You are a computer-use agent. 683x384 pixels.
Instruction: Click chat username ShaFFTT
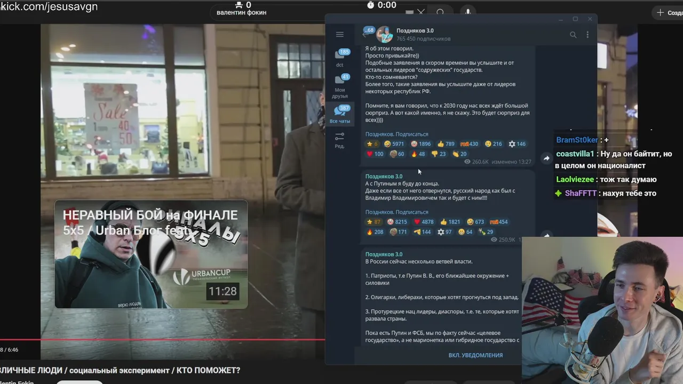(x=581, y=194)
